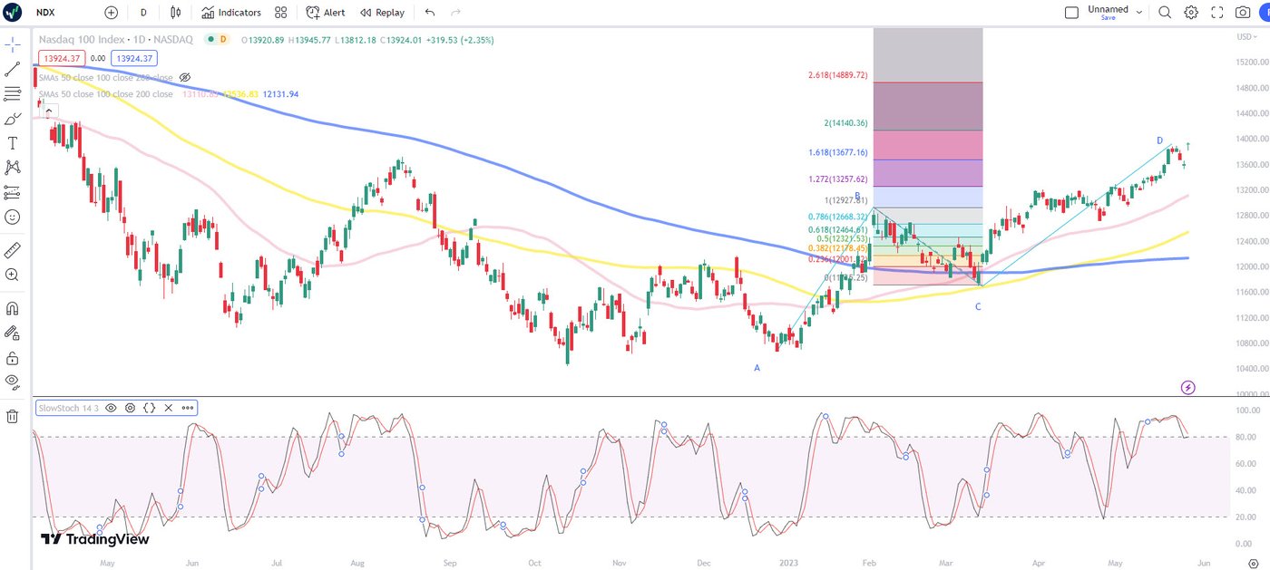Toggle the layout select checkbox beside Unnamed
Viewport: 1270px width, 570px height.
coord(1071,13)
